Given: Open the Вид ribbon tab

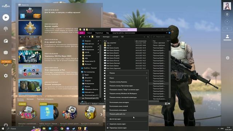Looking at the screenshot, I should coord(108,33).
